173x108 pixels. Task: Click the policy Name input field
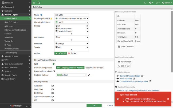point(72,15)
